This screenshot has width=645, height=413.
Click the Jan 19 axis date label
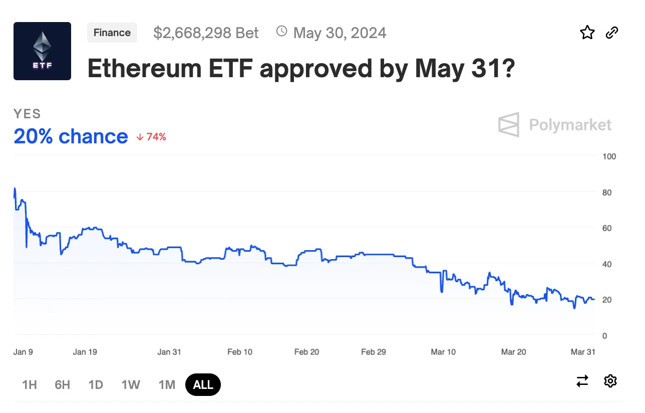click(85, 352)
